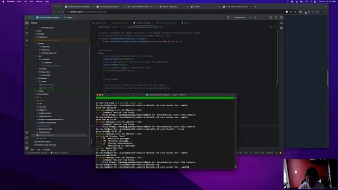The height and width of the screenshot is (190, 338).
Task: Open Control Center in macOS menu bar
Action: coord(315,2)
